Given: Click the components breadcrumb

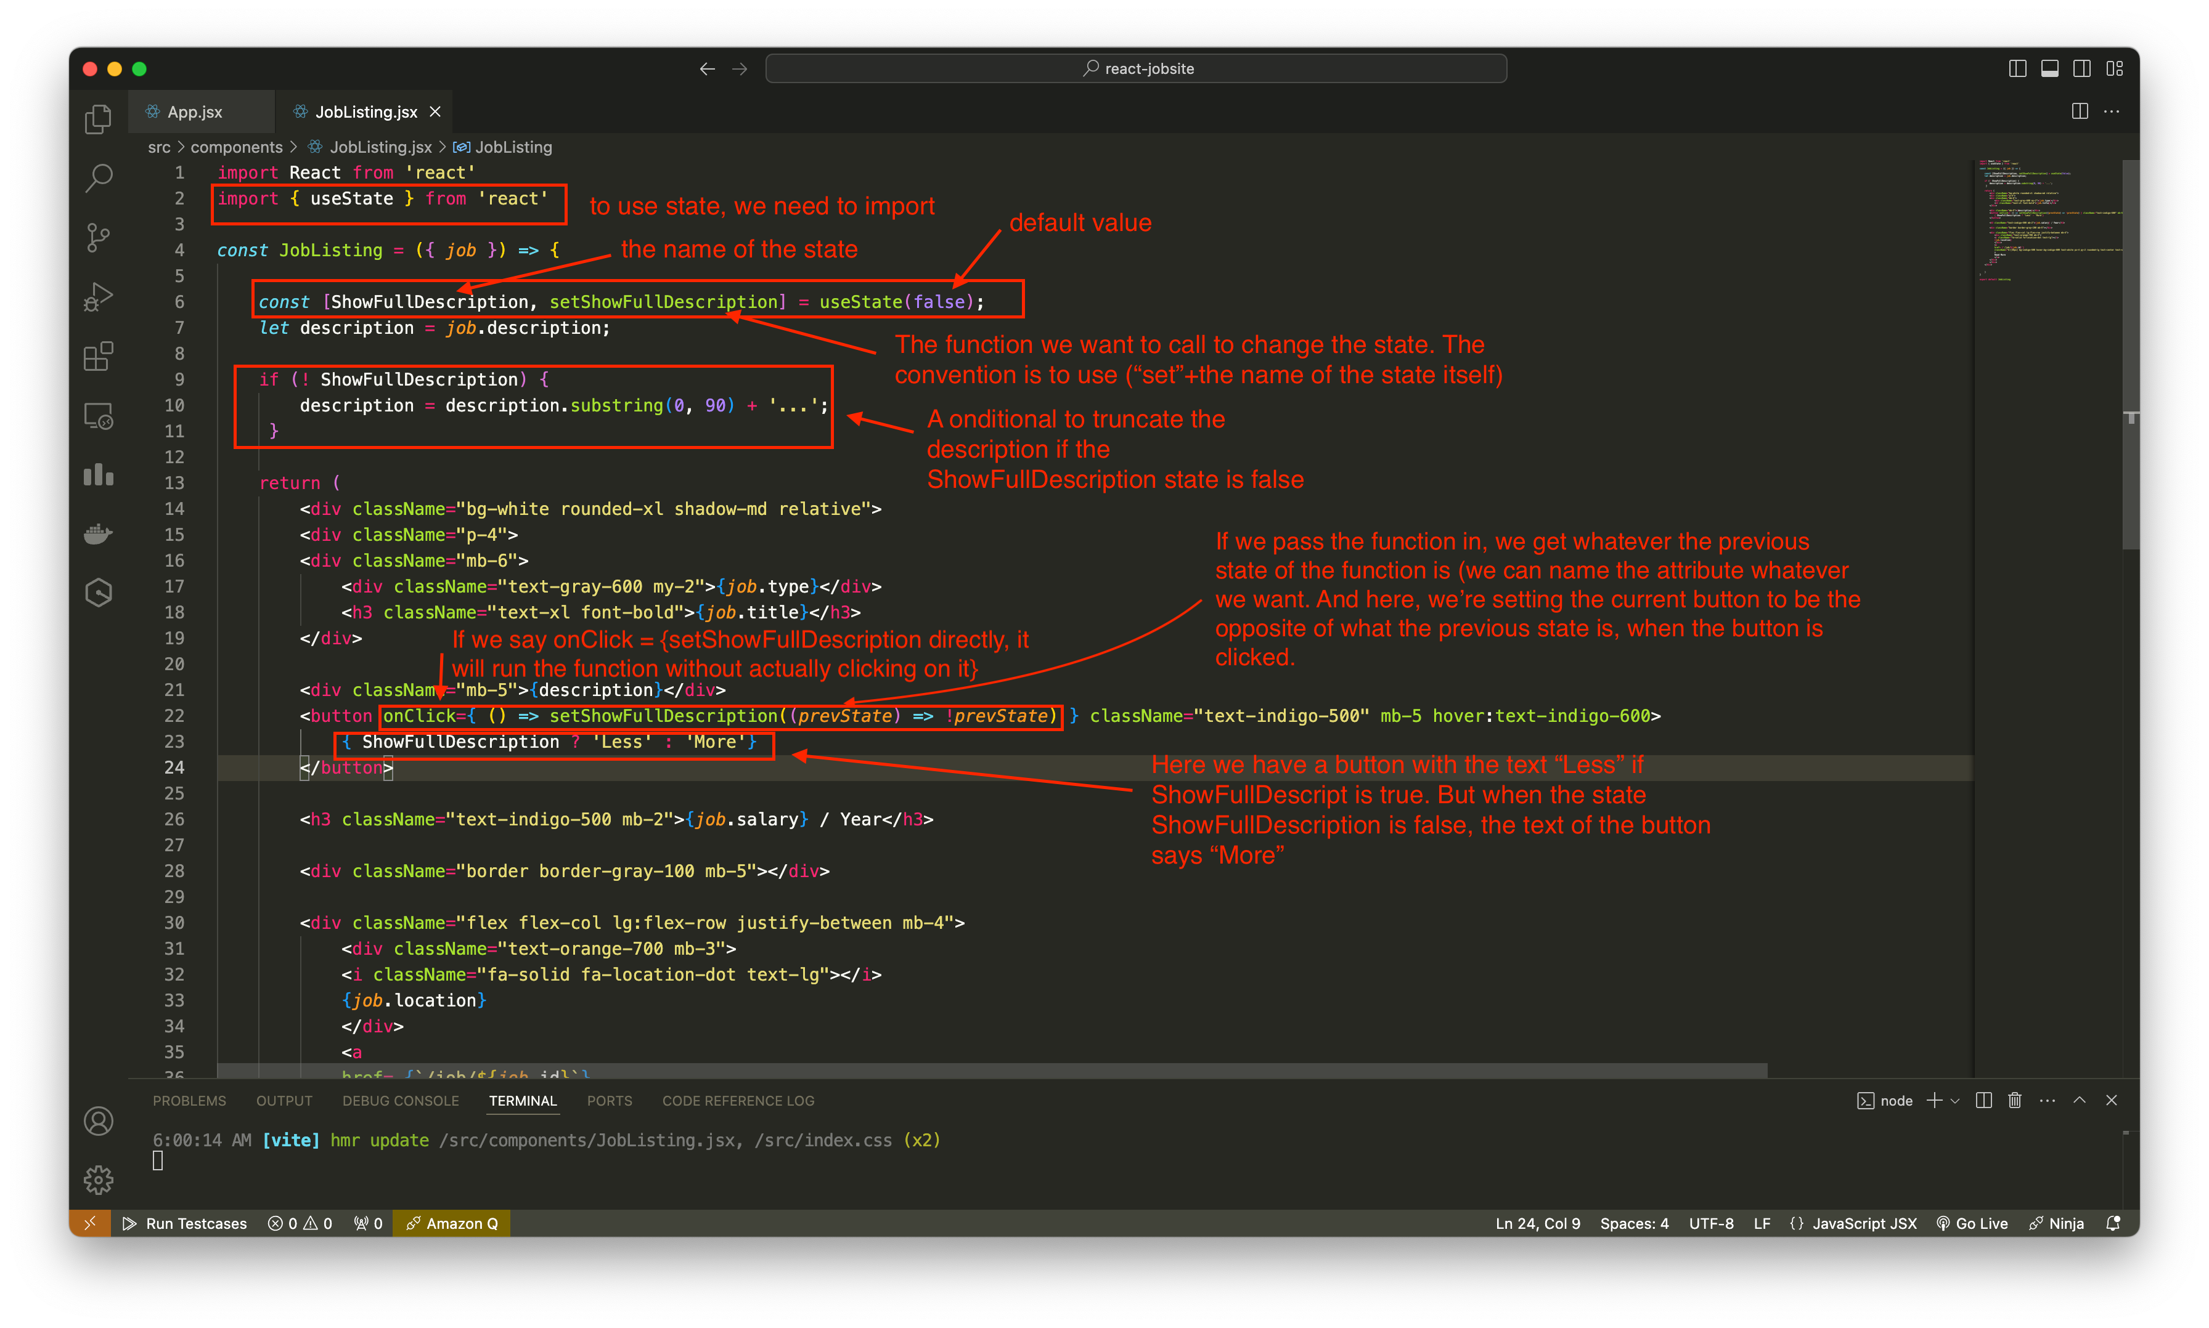Looking at the screenshot, I should (x=237, y=148).
